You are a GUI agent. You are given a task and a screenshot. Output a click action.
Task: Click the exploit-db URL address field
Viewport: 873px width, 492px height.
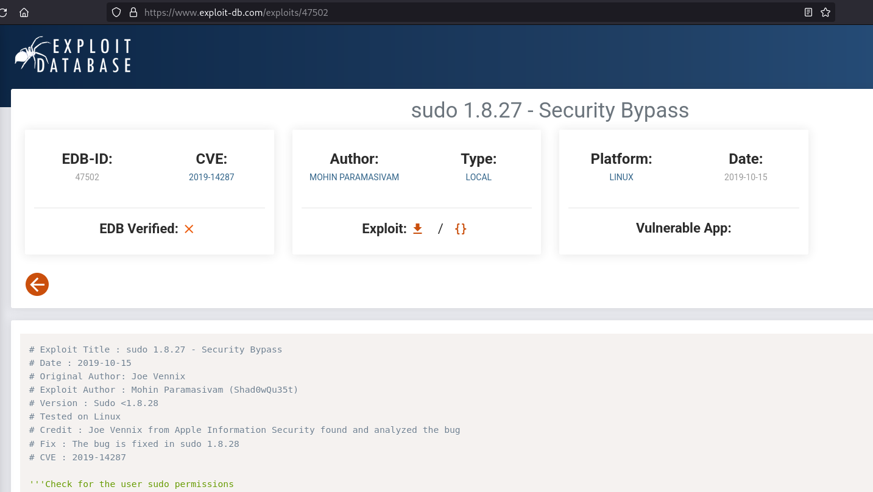(426, 12)
